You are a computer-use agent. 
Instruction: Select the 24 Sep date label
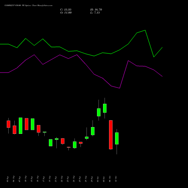74,179
